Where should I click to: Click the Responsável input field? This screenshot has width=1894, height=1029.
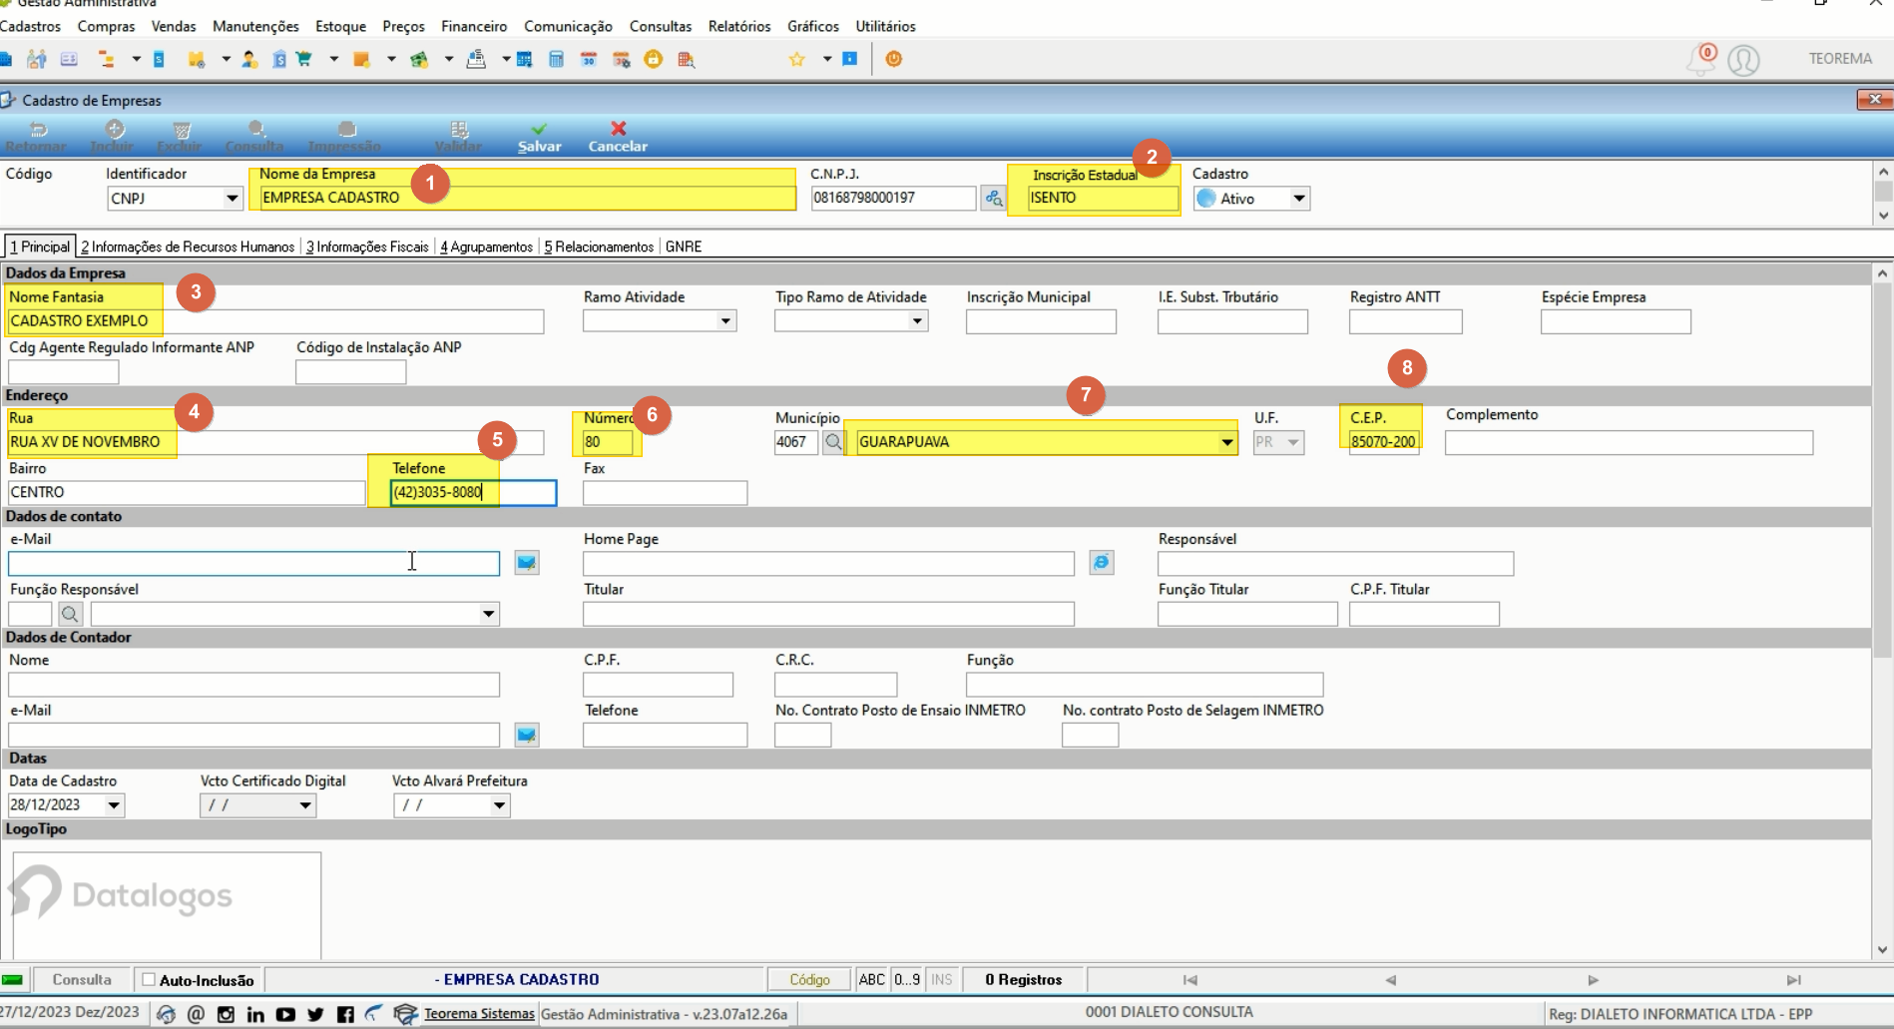[1335, 563]
